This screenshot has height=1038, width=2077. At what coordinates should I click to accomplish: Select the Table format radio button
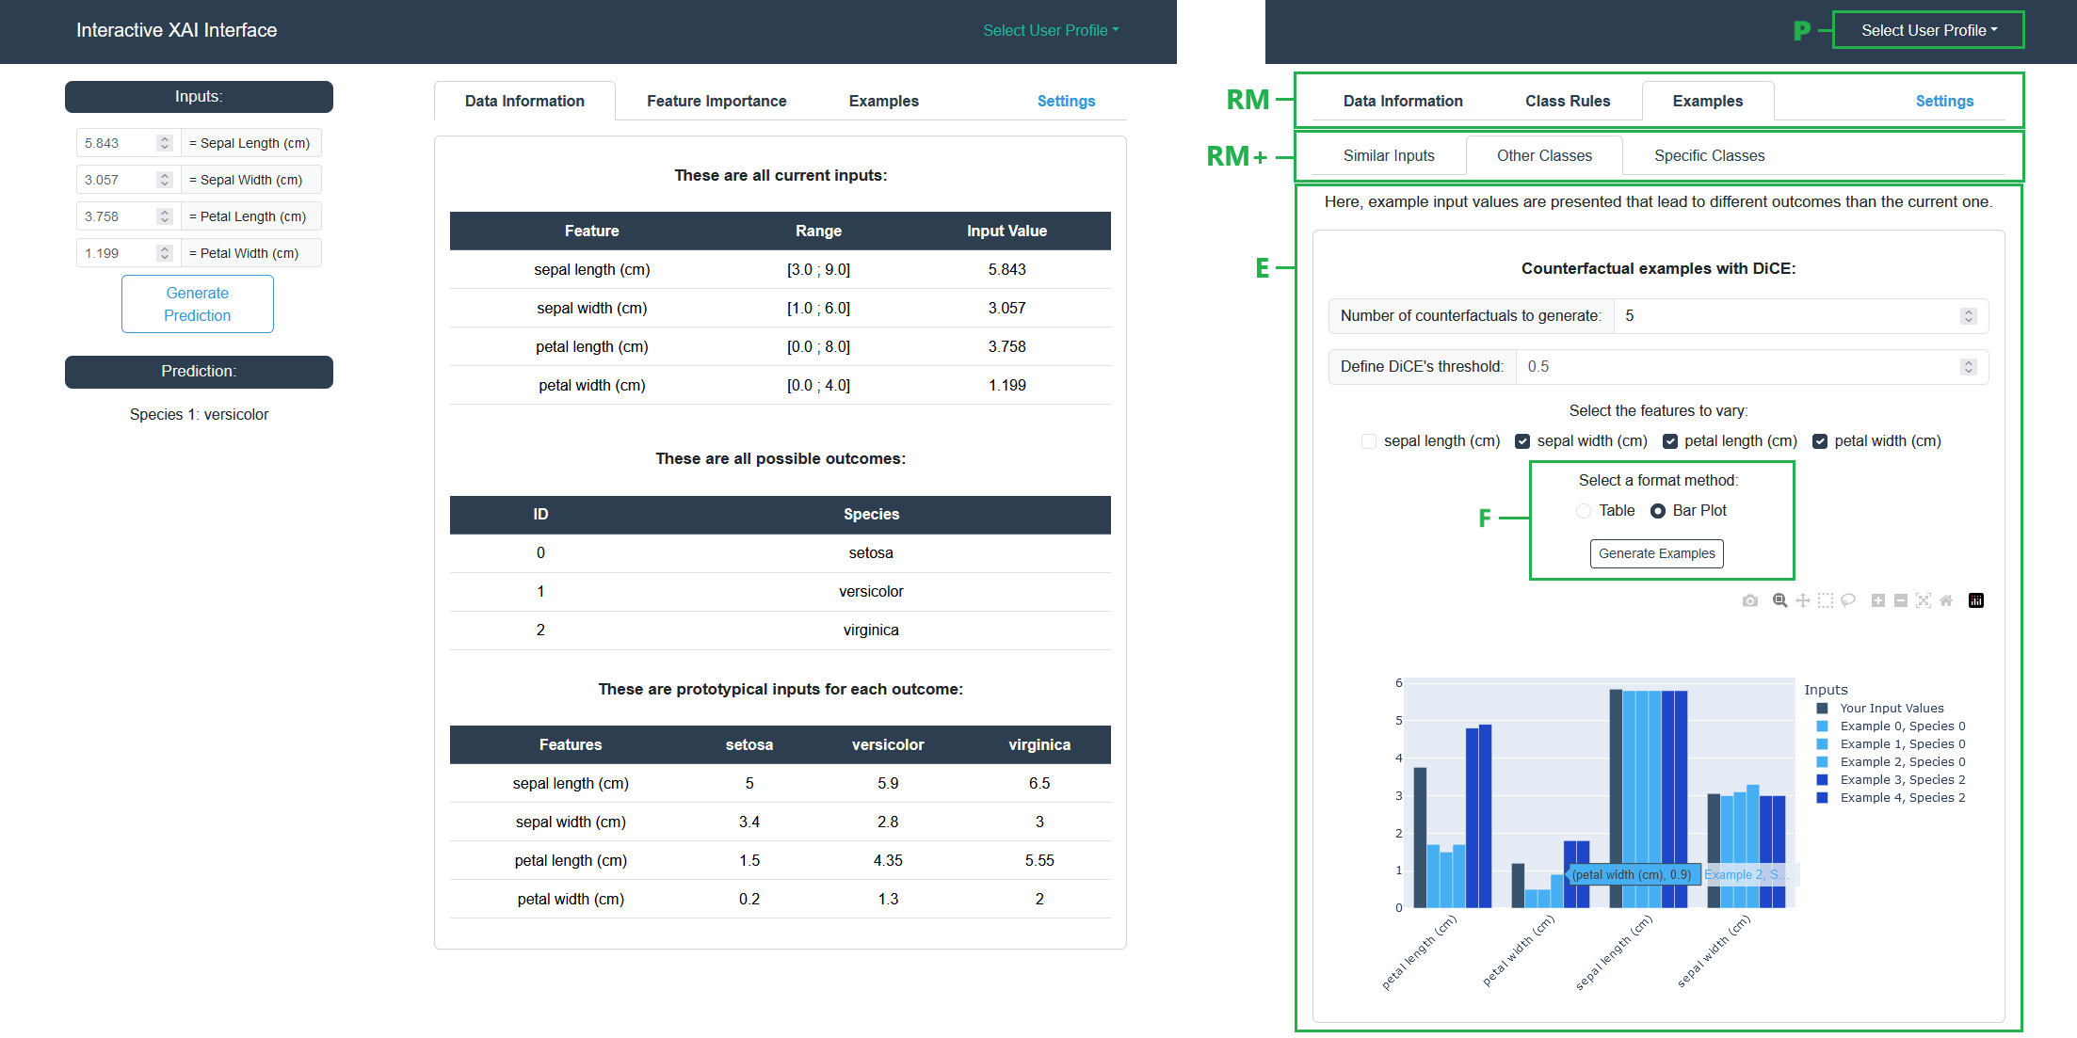(x=1584, y=511)
